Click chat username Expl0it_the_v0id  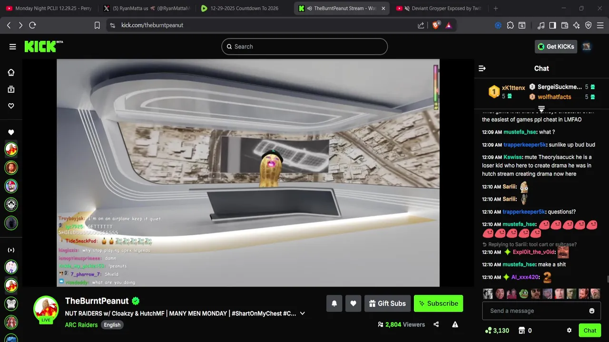pyautogui.click(x=534, y=252)
